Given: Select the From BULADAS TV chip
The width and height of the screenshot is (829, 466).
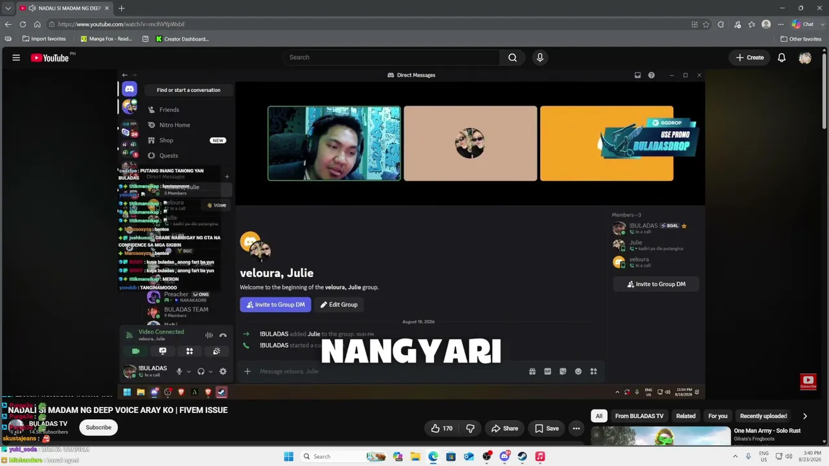Looking at the screenshot, I should pos(639,416).
